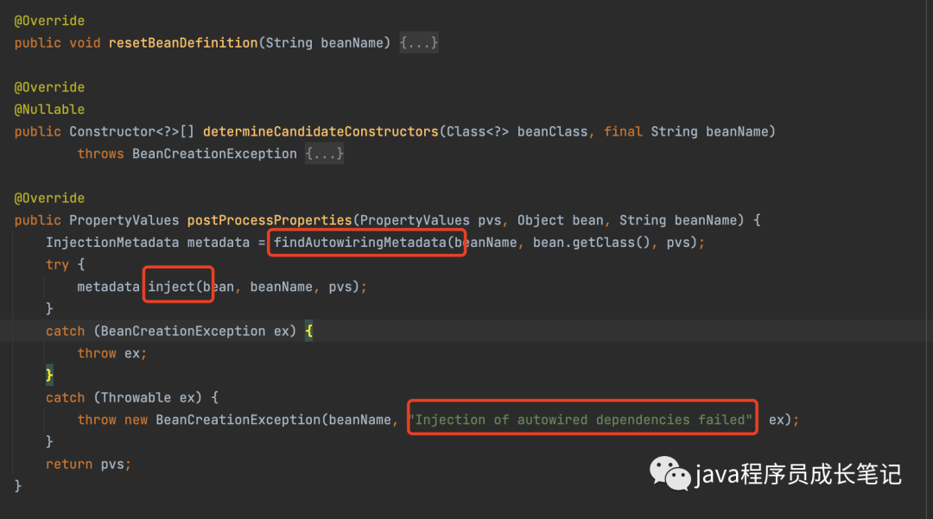Image resolution: width=933 pixels, height=519 pixels.
Task: Click the resetBeanDefinition method name
Action: point(183,42)
